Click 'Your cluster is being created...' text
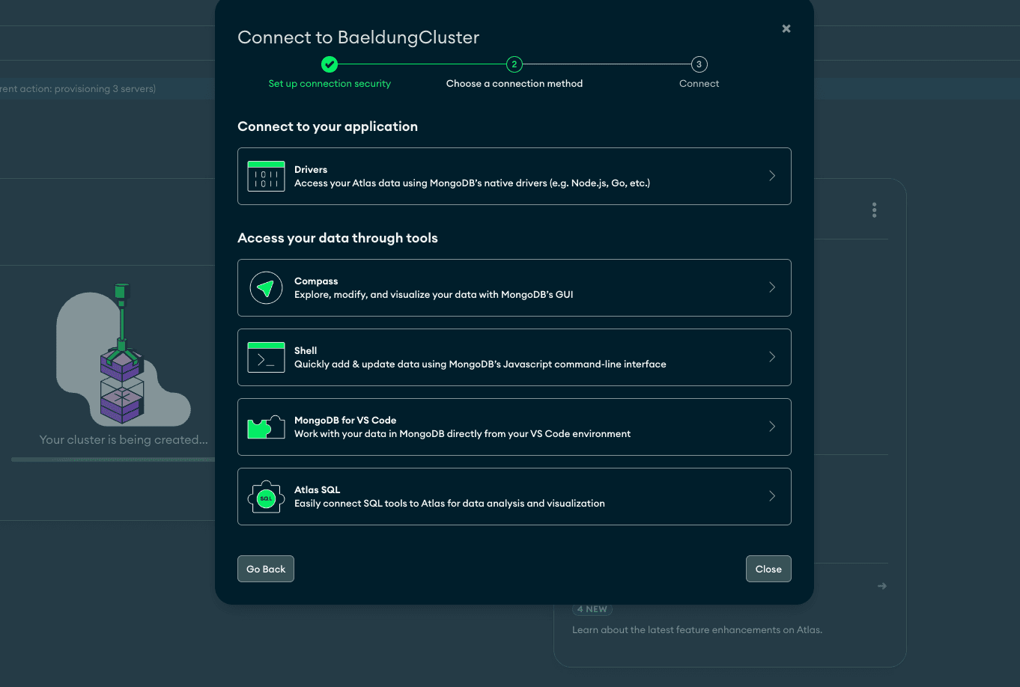The image size is (1020, 687). pyautogui.click(x=124, y=440)
